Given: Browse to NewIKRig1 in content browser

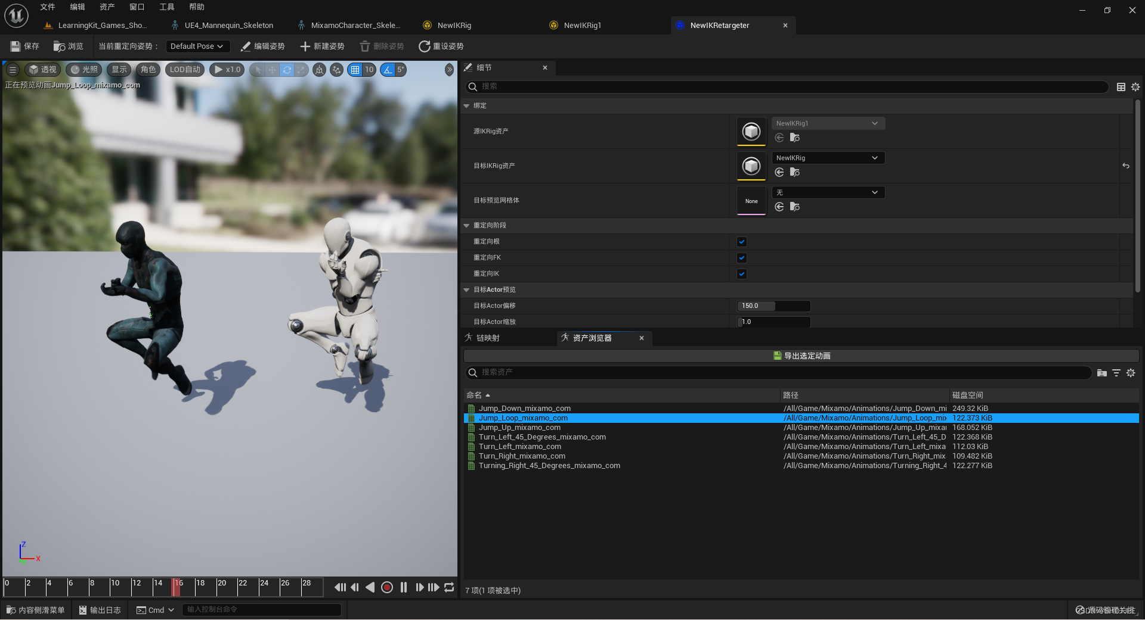Looking at the screenshot, I should tap(795, 138).
